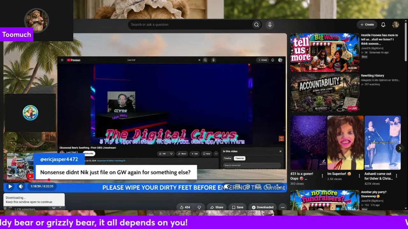408x229 pixels.
Task: Click the search magnifier icon
Action: [256, 25]
